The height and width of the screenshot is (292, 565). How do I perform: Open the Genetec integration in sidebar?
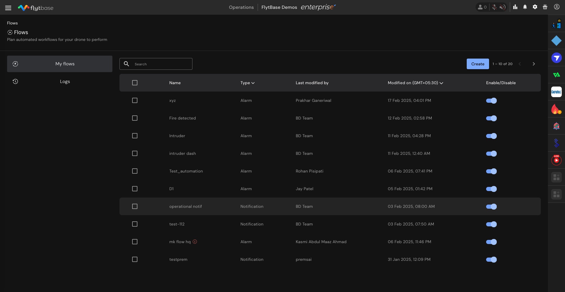pyautogui.click(x=556, y=92)
